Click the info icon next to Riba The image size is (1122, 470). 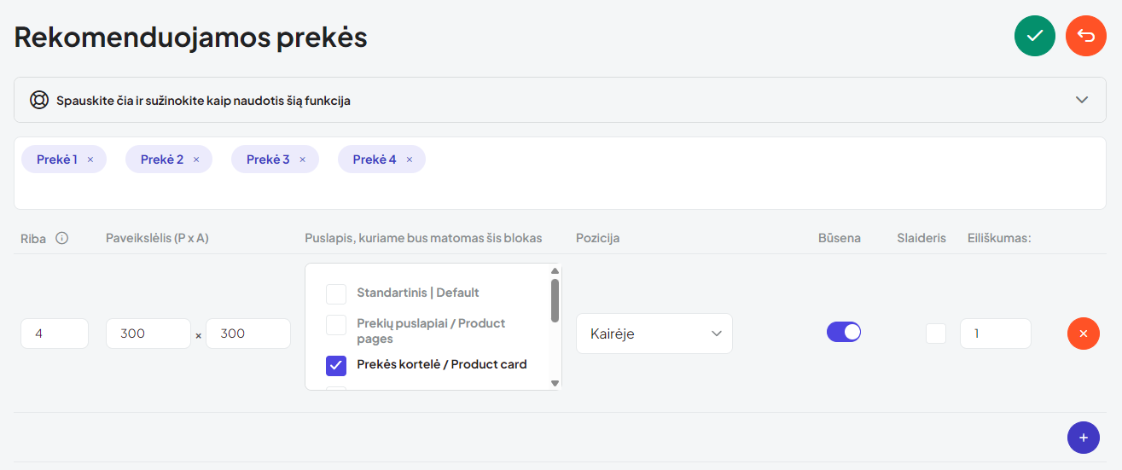coord(61,238)
